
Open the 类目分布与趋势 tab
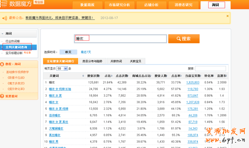coord(92,61)
